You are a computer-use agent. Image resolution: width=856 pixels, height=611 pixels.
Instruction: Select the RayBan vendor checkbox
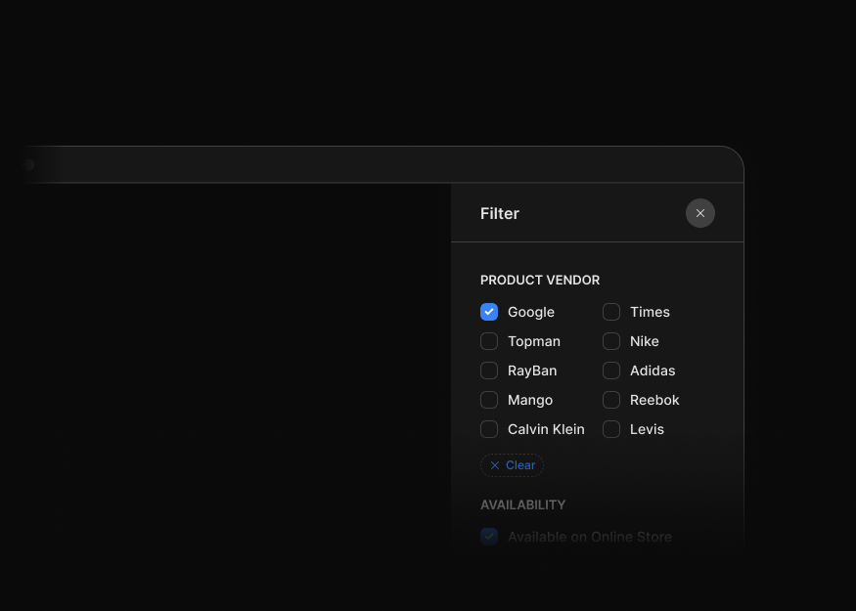tap(489, 371)
